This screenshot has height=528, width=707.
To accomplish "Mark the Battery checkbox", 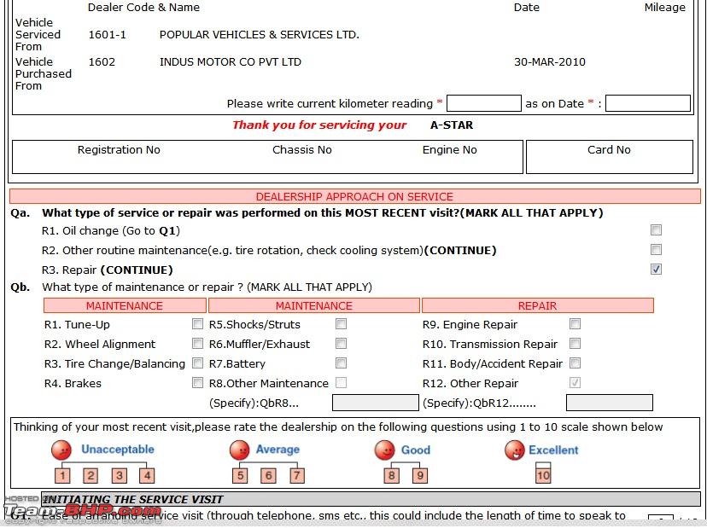I will (x=342, y=363).
